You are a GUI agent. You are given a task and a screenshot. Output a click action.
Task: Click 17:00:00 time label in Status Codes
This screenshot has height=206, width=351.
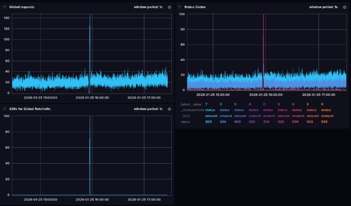(x=319, y=95)
